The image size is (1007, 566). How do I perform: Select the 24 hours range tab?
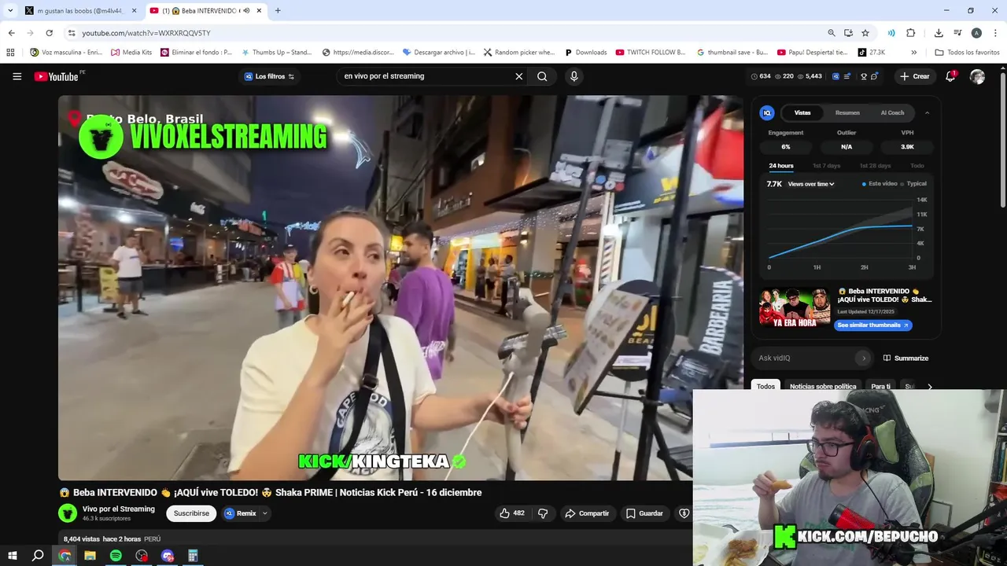click(781, 166)
